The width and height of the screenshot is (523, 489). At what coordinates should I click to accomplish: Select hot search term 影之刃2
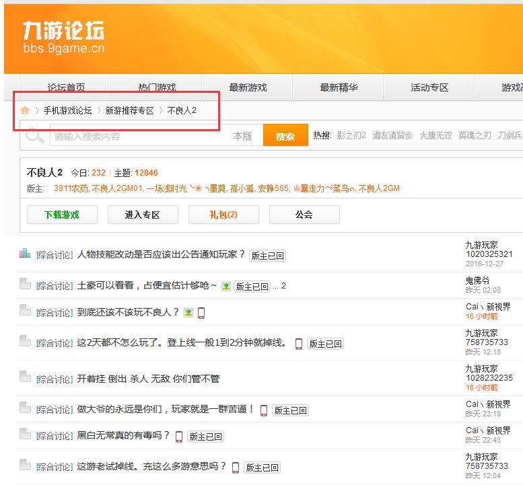(x=351, y=136)
